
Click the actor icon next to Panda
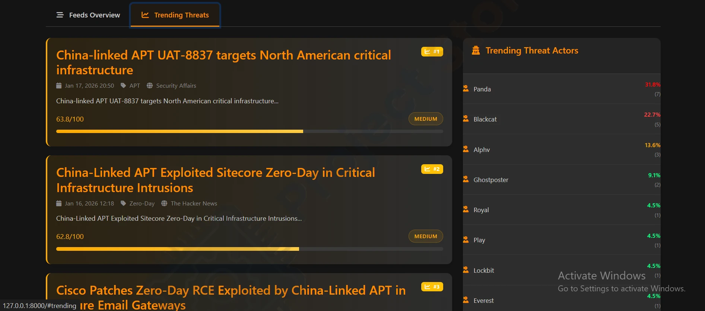466,88
